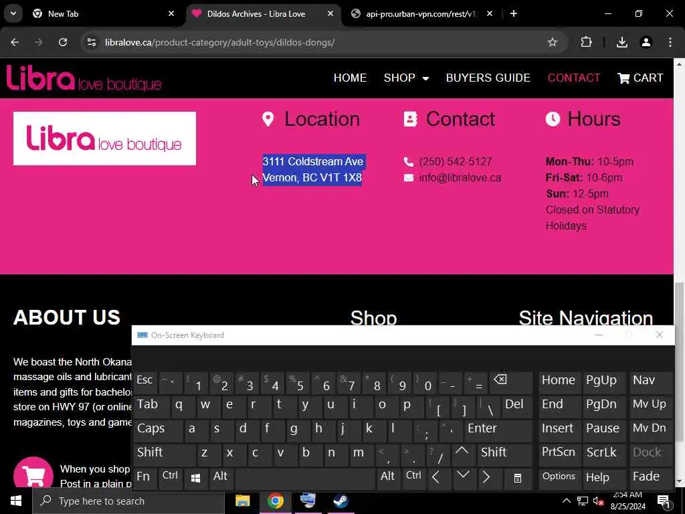This screenshot has width=685, height=514.
Task: Open Chrome three-dot menu
Action: [x=670, y=42]
